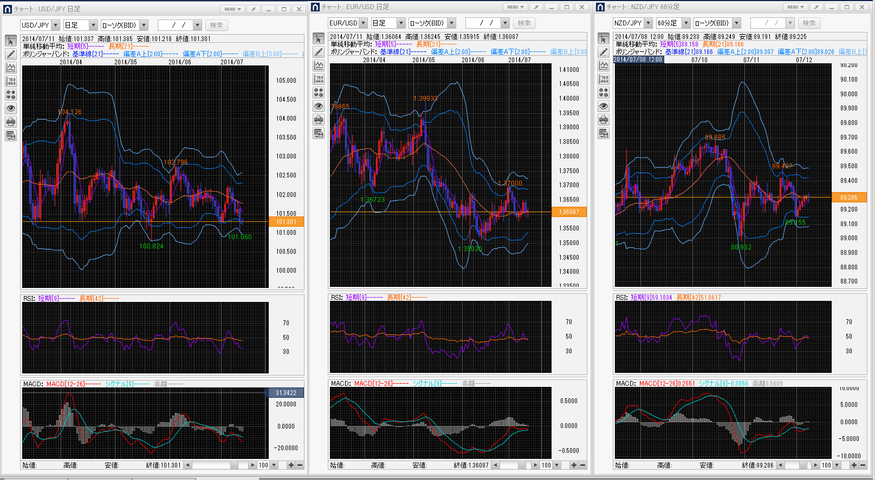
Task: Open technical indicators icon in NZD/JPY chart
Action: pos(604,65)
